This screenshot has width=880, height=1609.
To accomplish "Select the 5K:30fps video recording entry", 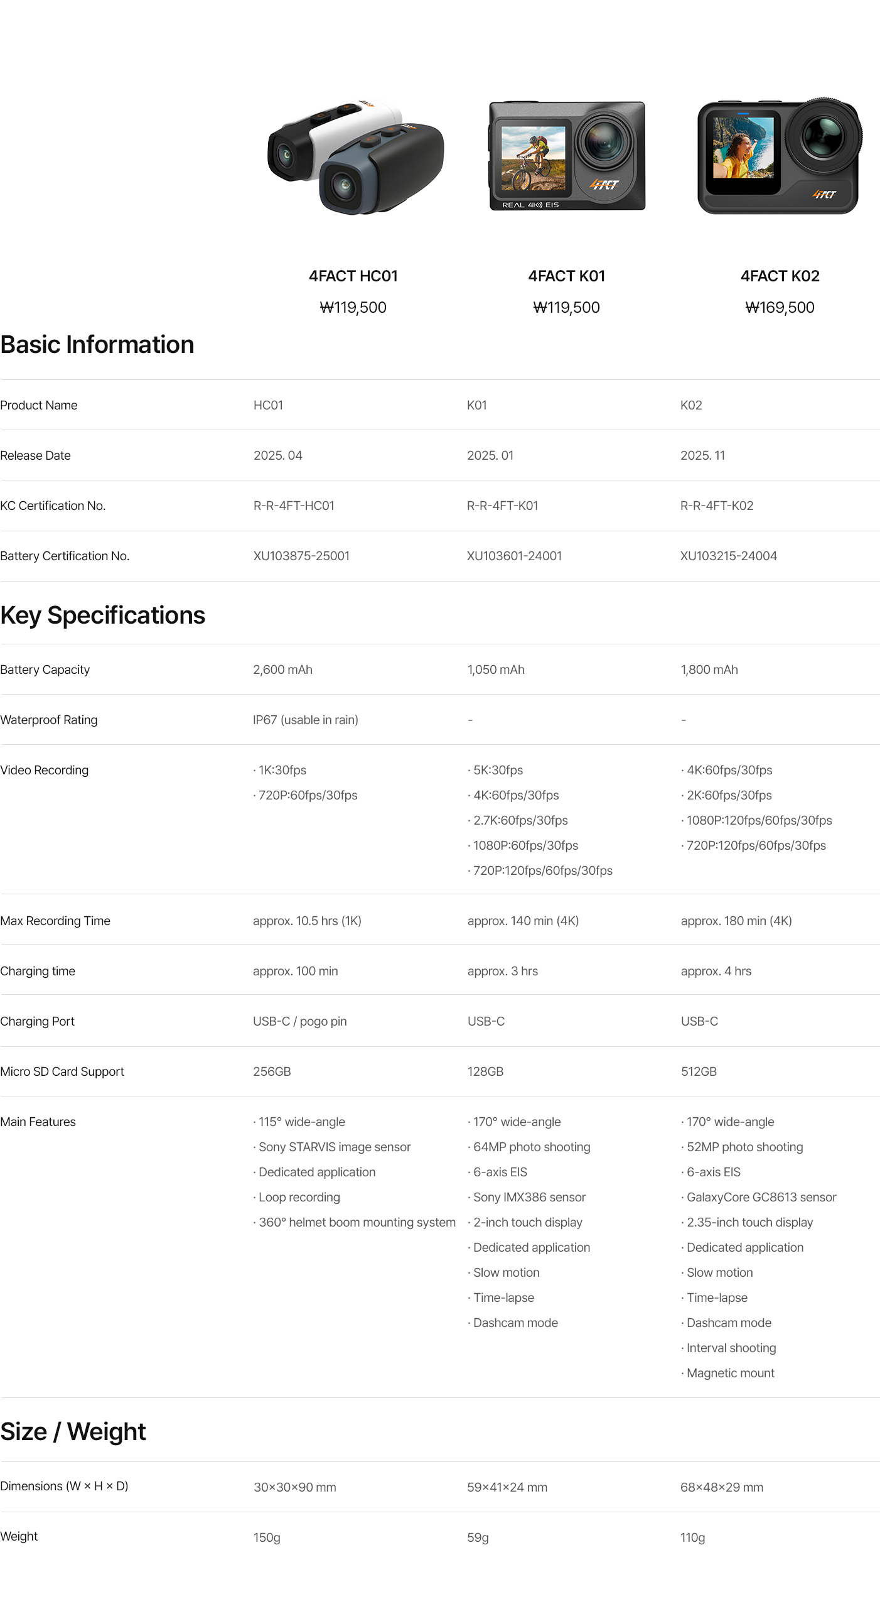I will (x=497, y=770).
